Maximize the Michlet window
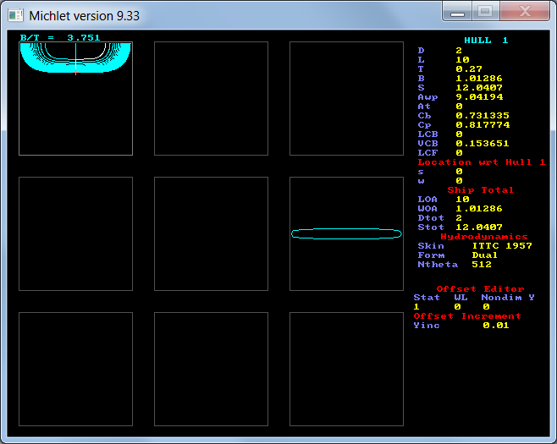Viewport: 557px width, 444px height. click(x=485, y=13)
